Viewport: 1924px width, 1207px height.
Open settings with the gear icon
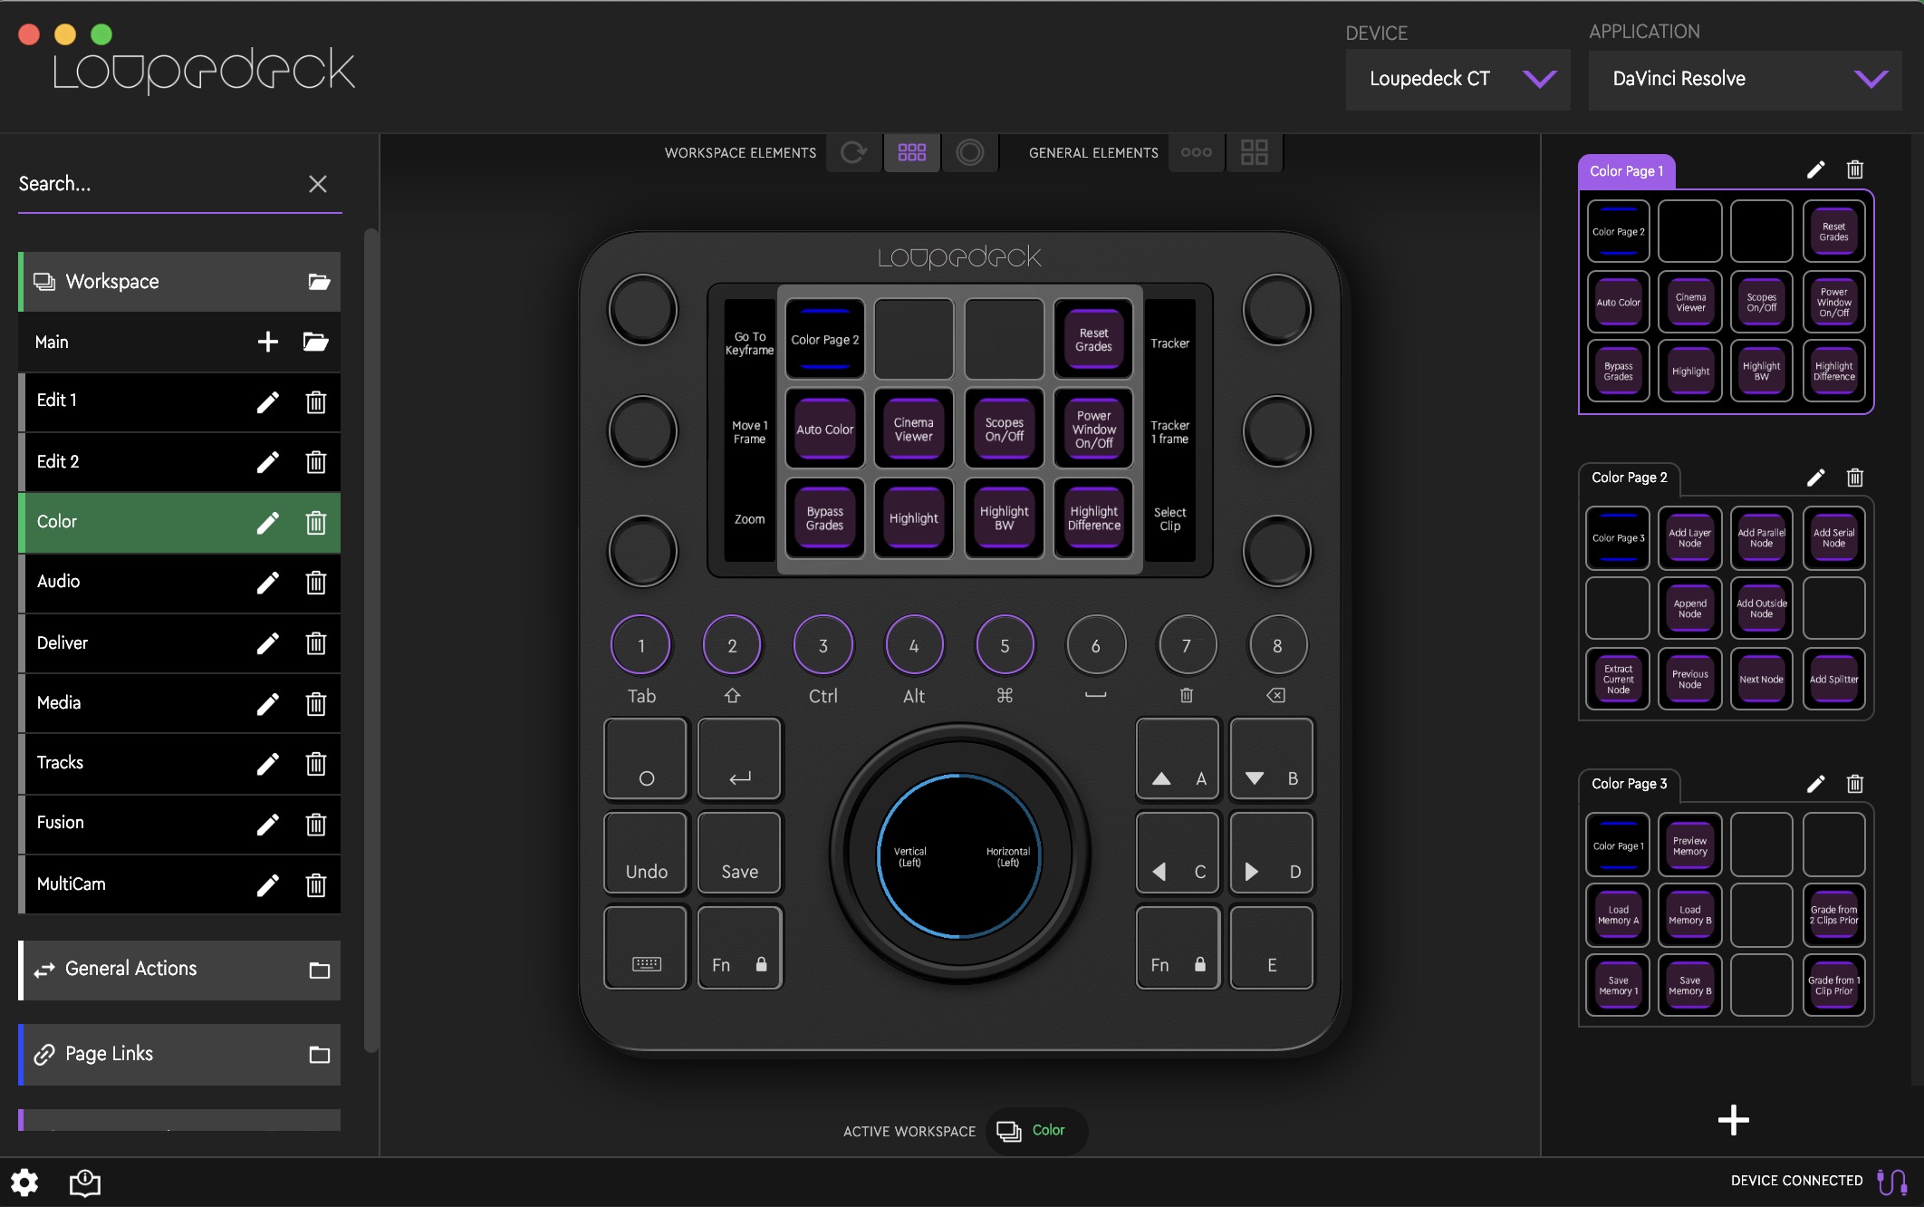pos(24,1182)
